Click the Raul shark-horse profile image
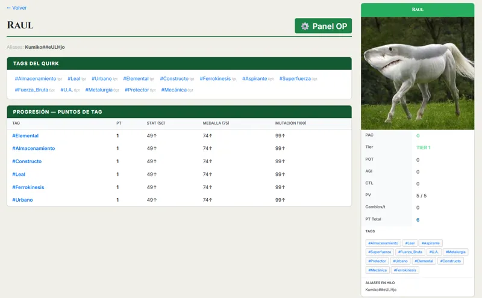The width and height of the screenshot is (482, 298). (x=418, y=73)
